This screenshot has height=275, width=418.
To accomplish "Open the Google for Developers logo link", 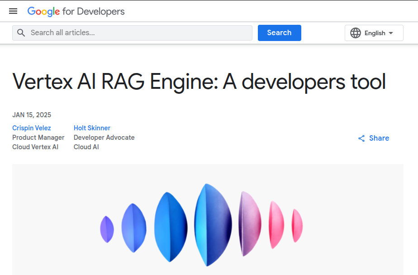I will [76, 11].
